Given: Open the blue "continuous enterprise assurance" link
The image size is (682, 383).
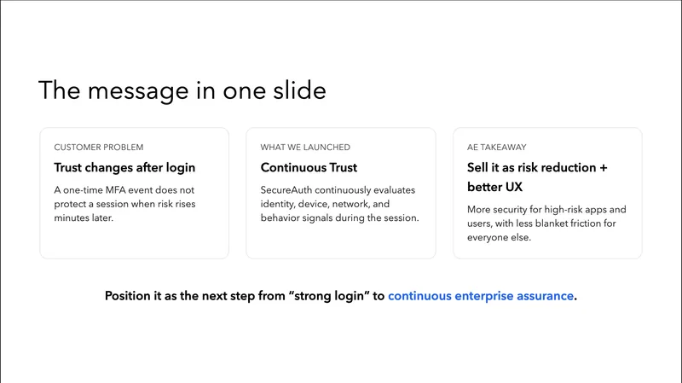Looking at the screenshot, I should pos(482,297).
